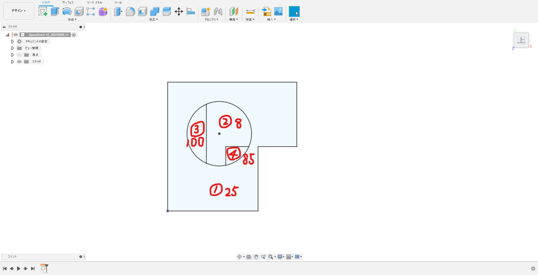The image size is (538, 275).
Task: Open the 構築 dropdown menu
Action: click(233, 20)
